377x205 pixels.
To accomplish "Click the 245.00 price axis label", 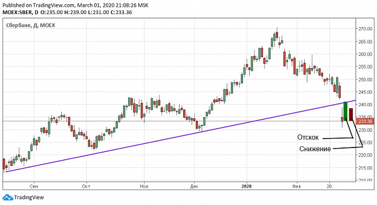I will pyautogui.click(x=365, y=92).
